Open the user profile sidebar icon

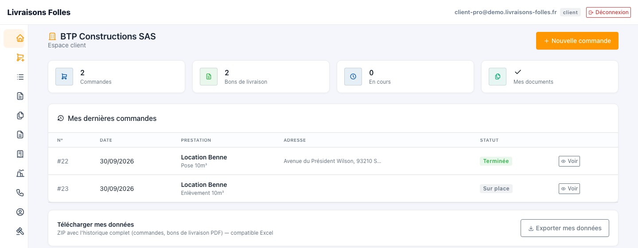click(20, 212)
